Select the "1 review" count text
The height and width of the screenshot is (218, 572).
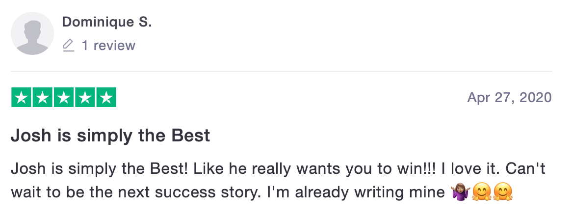108,46
